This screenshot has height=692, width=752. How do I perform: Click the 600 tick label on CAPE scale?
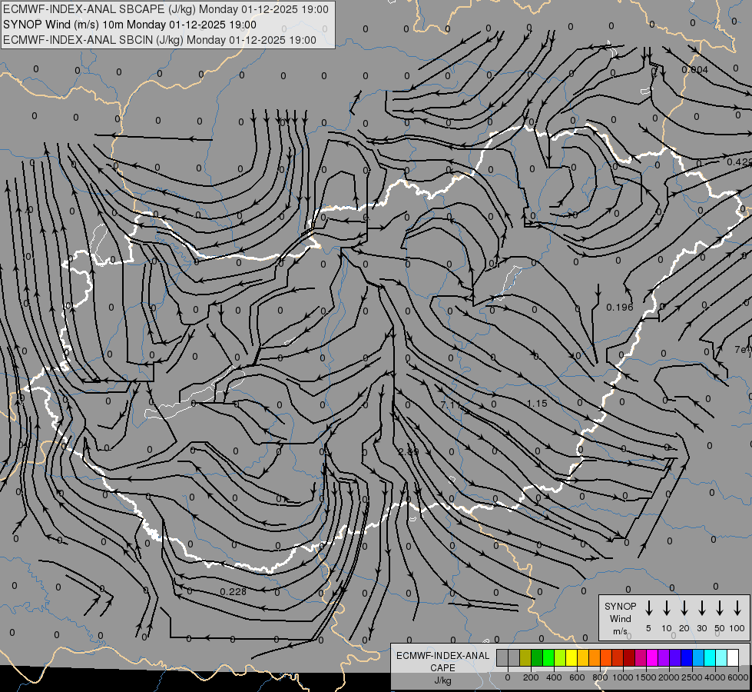[577, 677]
